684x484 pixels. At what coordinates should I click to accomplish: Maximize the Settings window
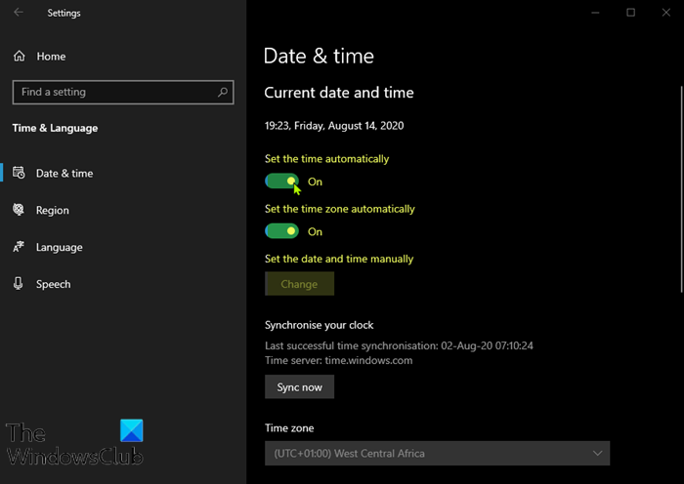pyautogui.click(x=631, y=13)
